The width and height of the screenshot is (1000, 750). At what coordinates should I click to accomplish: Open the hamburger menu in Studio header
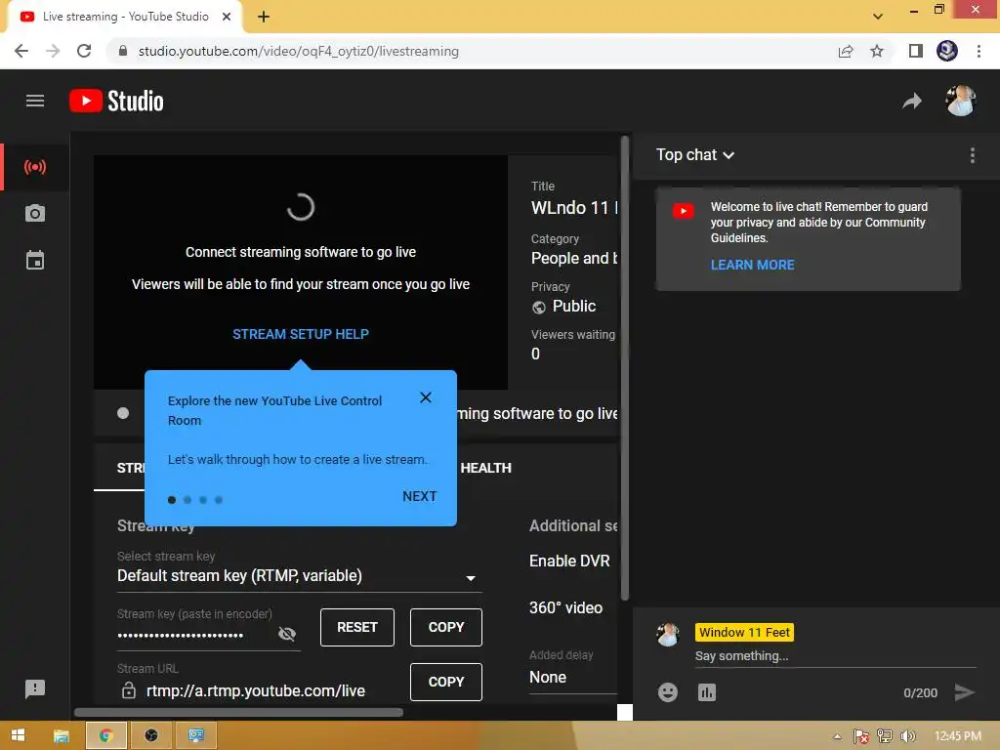click(x=35, y=101)
